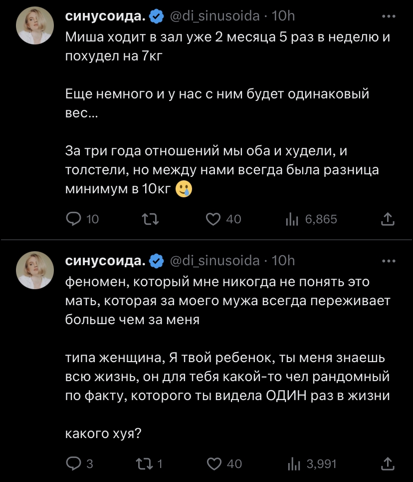Open the reply icon with 3 replies
The image size is (413, 482).
(74, 464)
